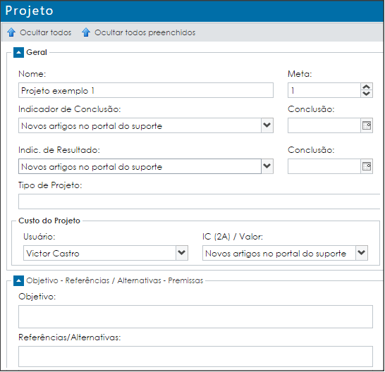Screen dimensions: 385x372
Task: Click into the Referências/Alternativas text area
Action: point(195,356)
